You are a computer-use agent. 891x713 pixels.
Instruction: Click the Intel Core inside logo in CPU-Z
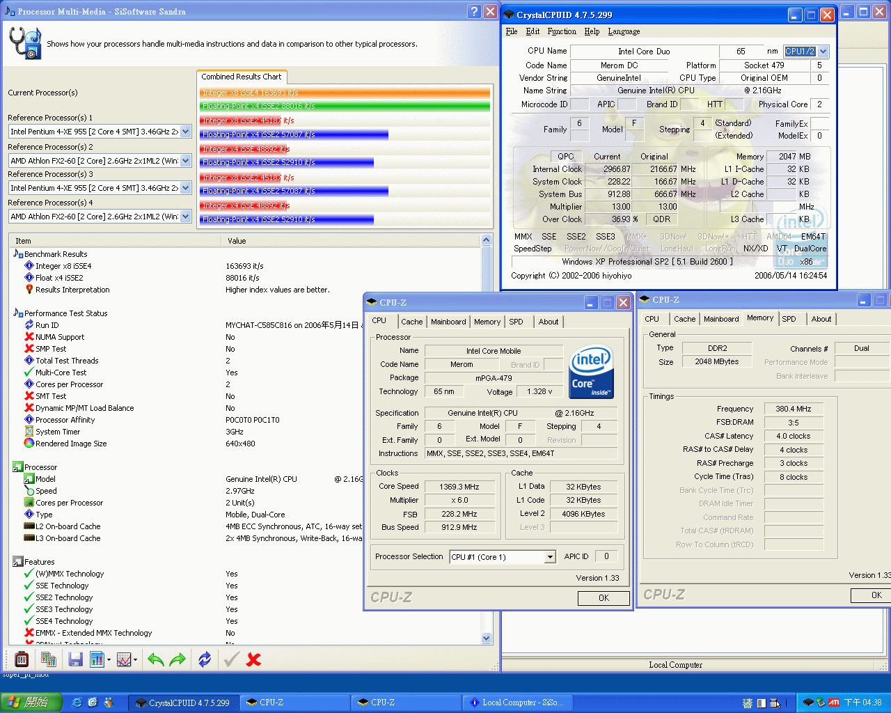point(592,373)
